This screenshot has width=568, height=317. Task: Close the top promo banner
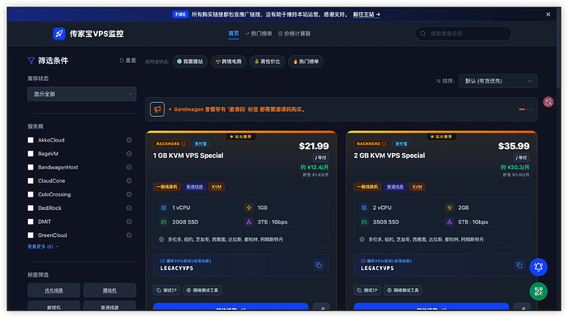pos(548,15)
